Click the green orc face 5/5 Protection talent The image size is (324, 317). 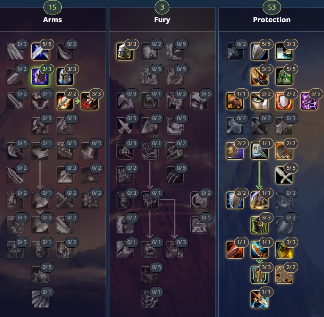tap(284, 77)
